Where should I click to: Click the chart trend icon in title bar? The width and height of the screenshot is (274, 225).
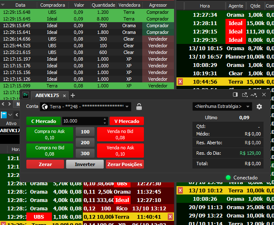[254, 95]
